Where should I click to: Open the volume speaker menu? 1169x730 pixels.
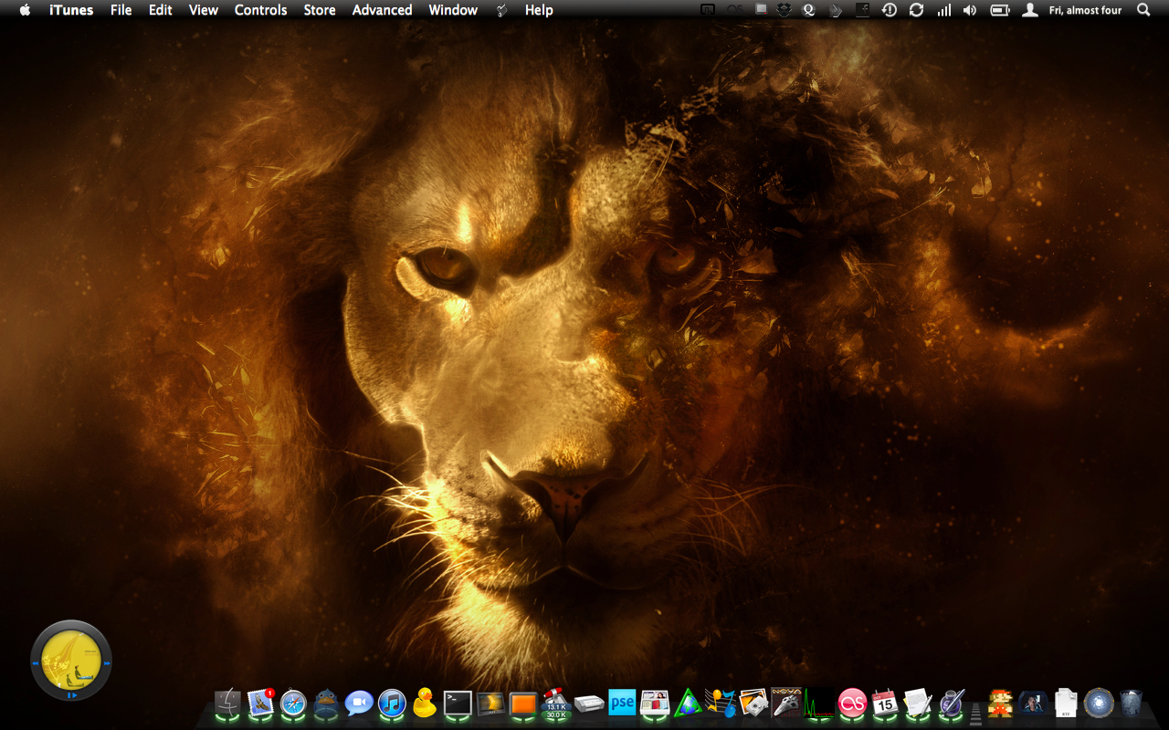click(970, 10)
